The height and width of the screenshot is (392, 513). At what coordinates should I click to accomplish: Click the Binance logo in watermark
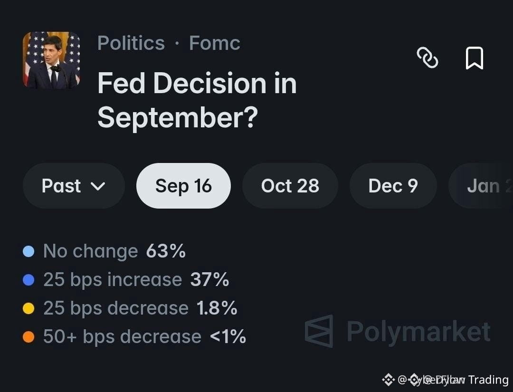coord(389,380)
